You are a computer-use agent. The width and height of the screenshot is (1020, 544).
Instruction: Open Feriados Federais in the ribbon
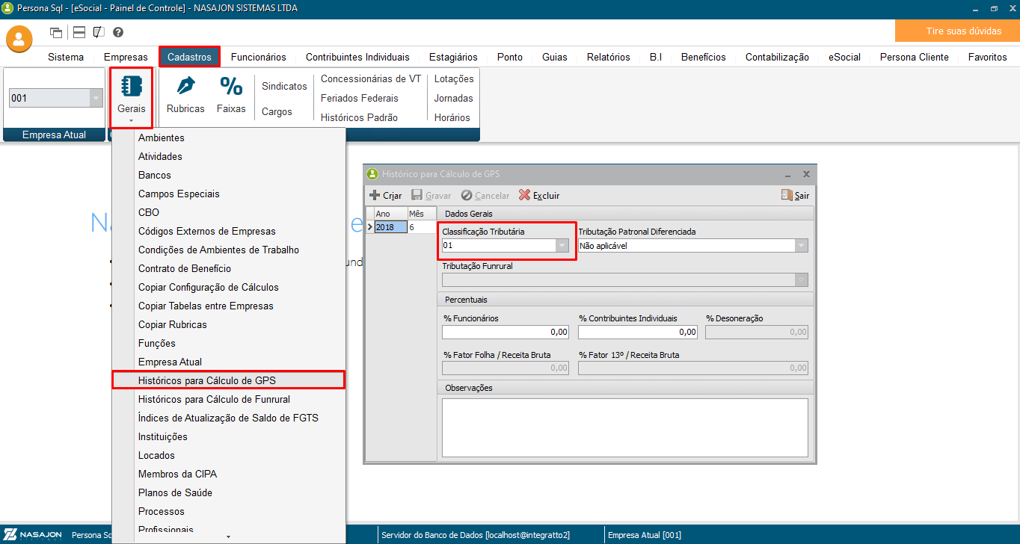coord(359,98)
